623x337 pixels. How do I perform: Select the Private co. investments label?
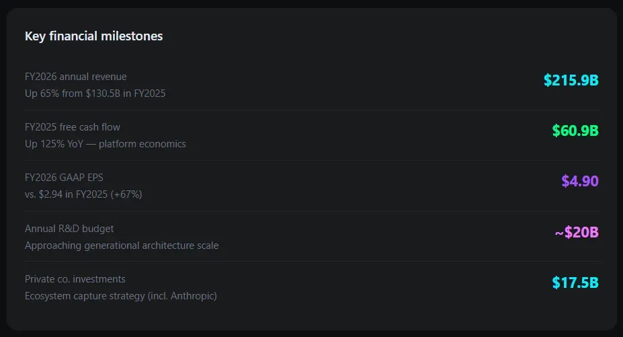[75, 279]
